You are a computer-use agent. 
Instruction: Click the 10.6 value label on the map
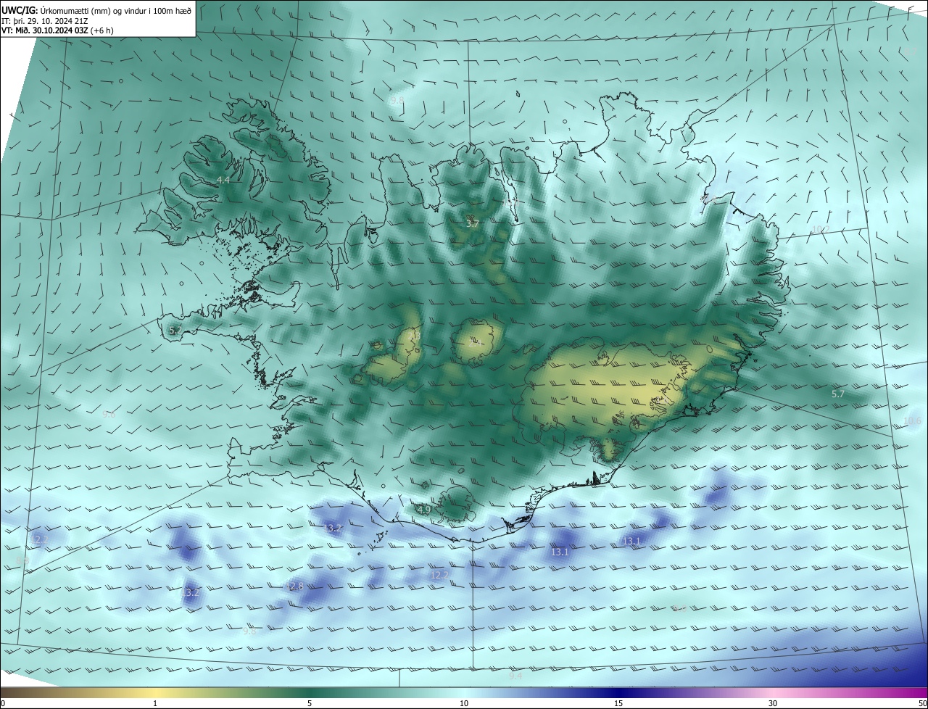click(913, 421)
